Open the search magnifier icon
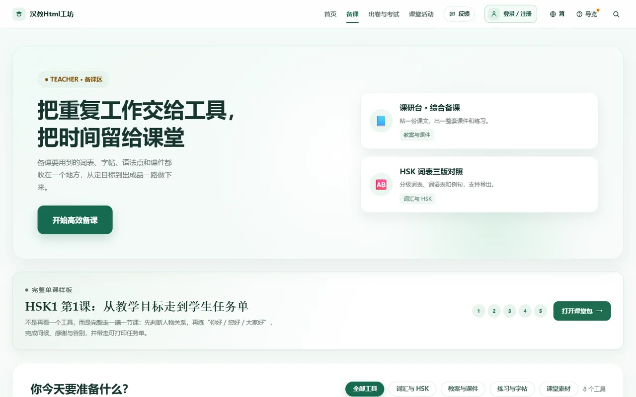This screenshot has height=397, width=636. pyautogui.click(x=616, y=14)
